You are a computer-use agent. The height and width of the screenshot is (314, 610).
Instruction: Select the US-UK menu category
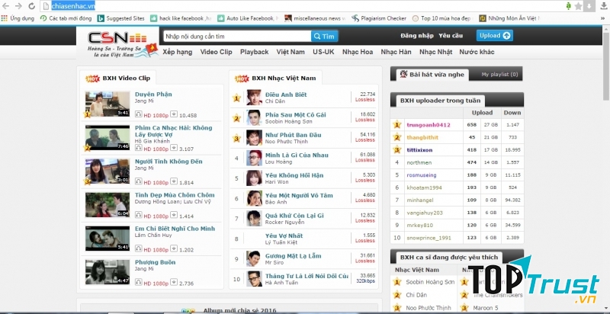point(323,52)
